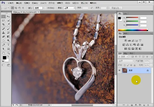154x107 pixels.
Task: Toggle the anti-alias checkbox
Action: [45, 8]
